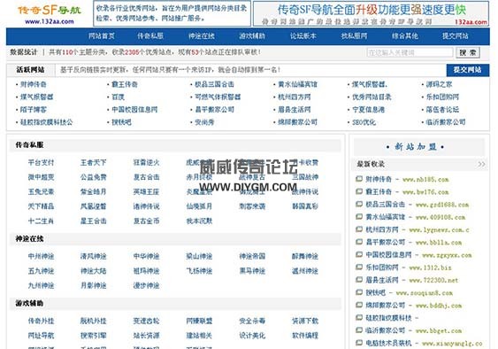Image resolution: width=498 pixels, height=349 pixels.
Task: Open 安尚秀 in the active sites list
Action: click(204, 122)
